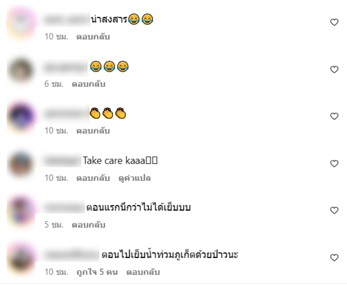Open purple avatar of clapping commenter

coord(21,116)
